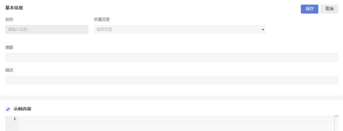Viewport: 343px width, 131px height.
Task: Click the gray divider above 示例内容 panel
Action: coord(171,98)
